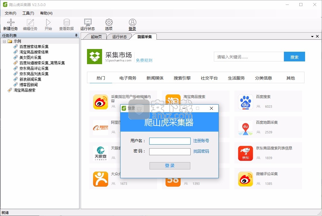
Task: Focus the 密码 input field
Action: (x=170, y=152)
